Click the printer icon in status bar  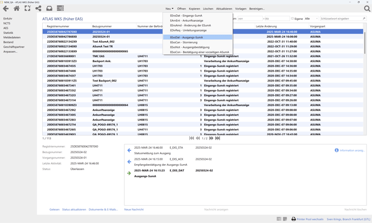coord(294,219)
